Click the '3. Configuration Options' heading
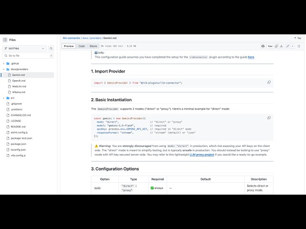Viewport: 306px width, 229px height. coord(115,169)
